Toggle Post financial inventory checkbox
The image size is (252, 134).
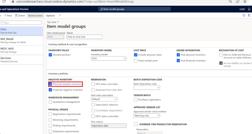pos(178,61)
